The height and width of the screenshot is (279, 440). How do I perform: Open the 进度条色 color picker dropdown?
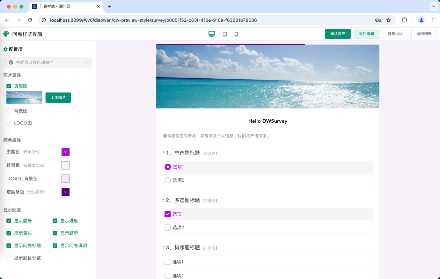tap(66, 192)
